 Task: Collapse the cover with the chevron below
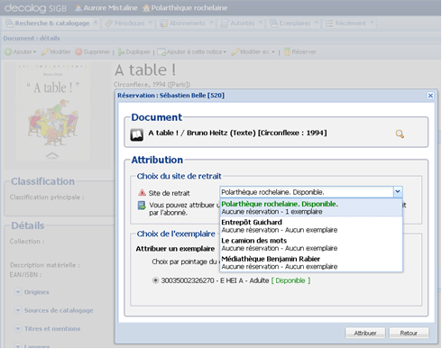point(52,155)
